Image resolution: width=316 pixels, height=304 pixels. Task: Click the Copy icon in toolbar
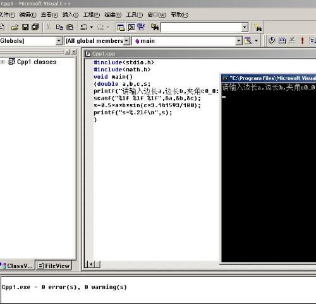click(x=59, y=27)
